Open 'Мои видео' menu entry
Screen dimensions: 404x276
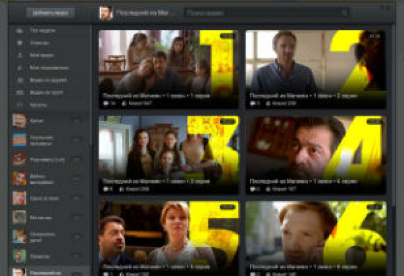[x=42, y=55]
